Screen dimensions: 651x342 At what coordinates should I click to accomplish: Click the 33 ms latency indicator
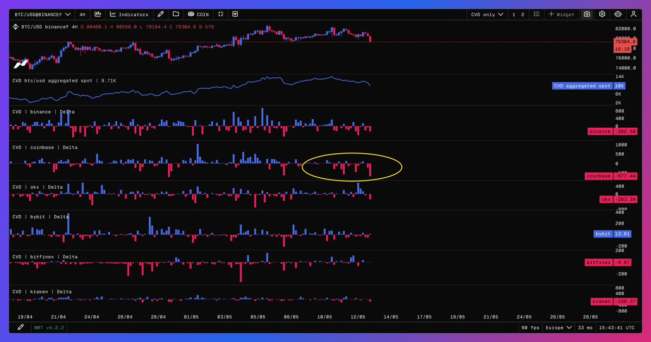click(x=585, y=327)
